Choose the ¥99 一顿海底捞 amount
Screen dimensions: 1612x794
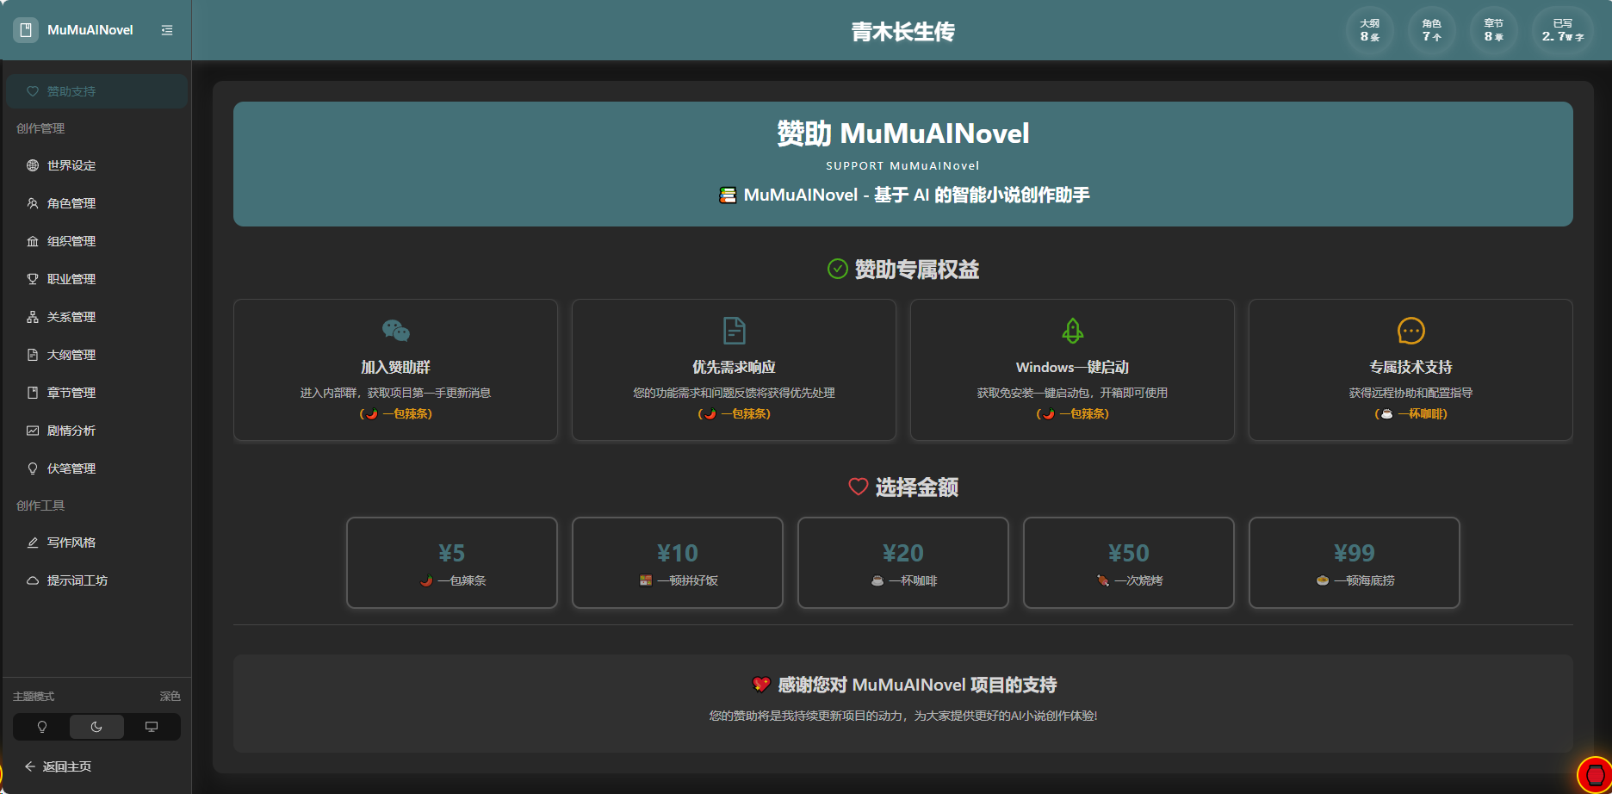point(1355,562)
